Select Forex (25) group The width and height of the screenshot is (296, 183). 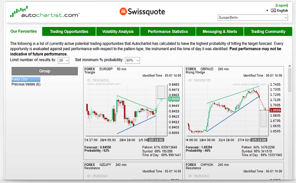click(x=26, y=79)
